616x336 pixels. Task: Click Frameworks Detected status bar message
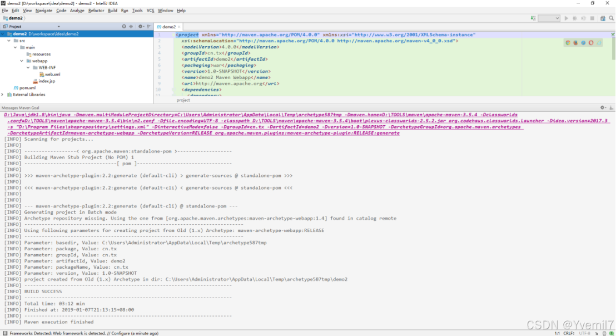(x=84, y=333)
